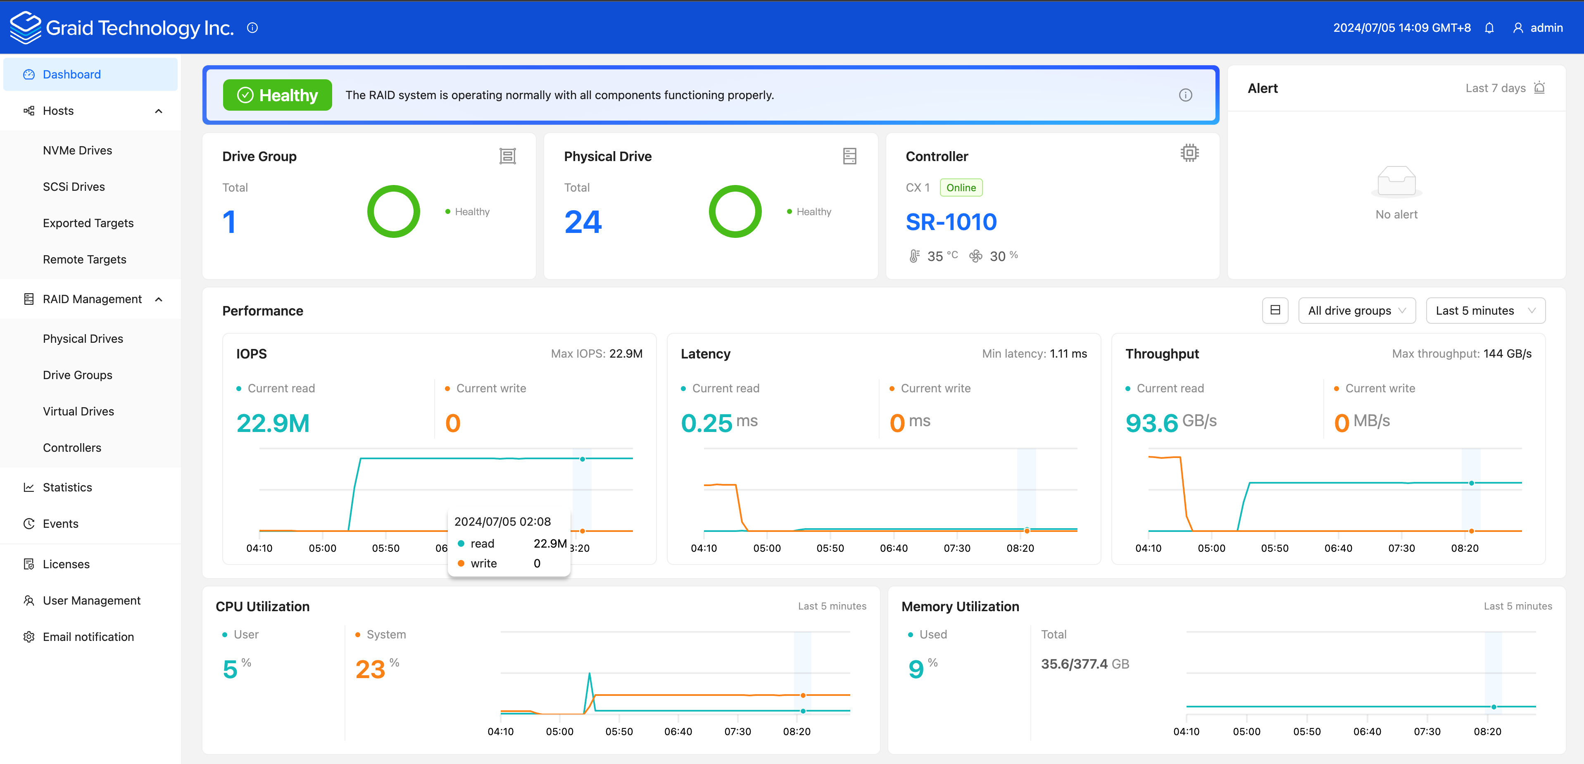Open the Licenses page
This screenshot has width=1584, height=764.
[x=66, y=564]
